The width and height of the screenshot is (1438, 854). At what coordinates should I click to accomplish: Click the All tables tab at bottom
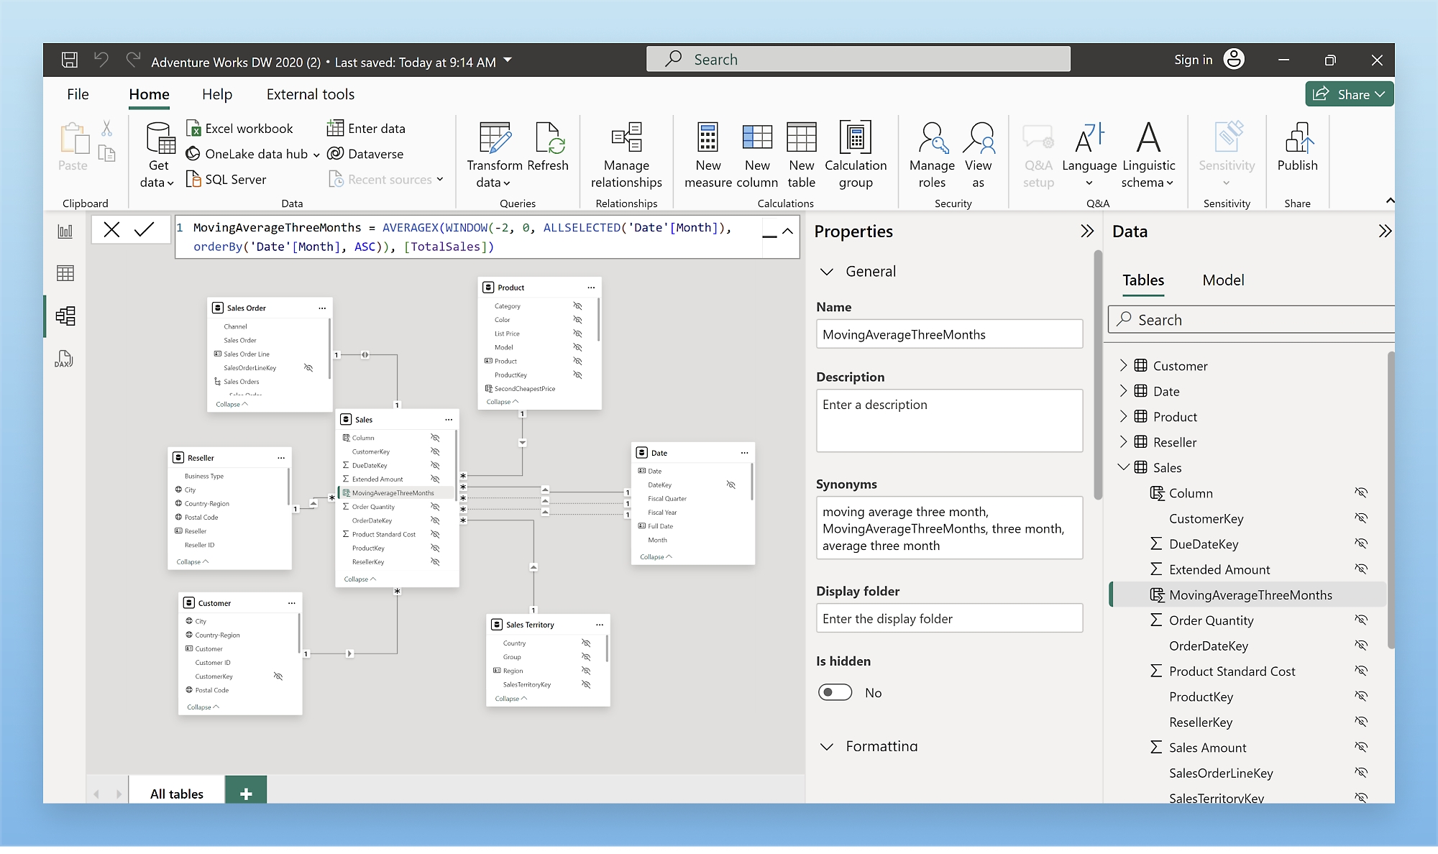177,793
